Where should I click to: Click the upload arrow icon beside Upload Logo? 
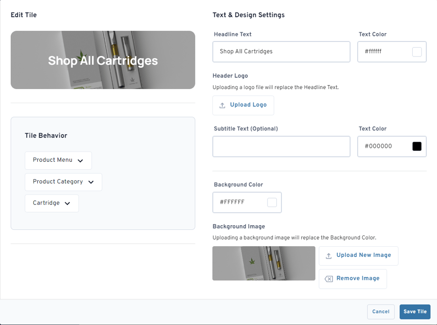click(222, 105)
